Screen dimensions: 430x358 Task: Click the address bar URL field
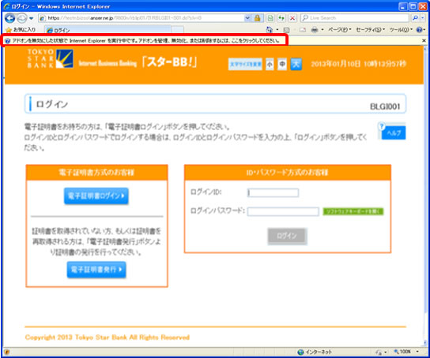[142, 18]
